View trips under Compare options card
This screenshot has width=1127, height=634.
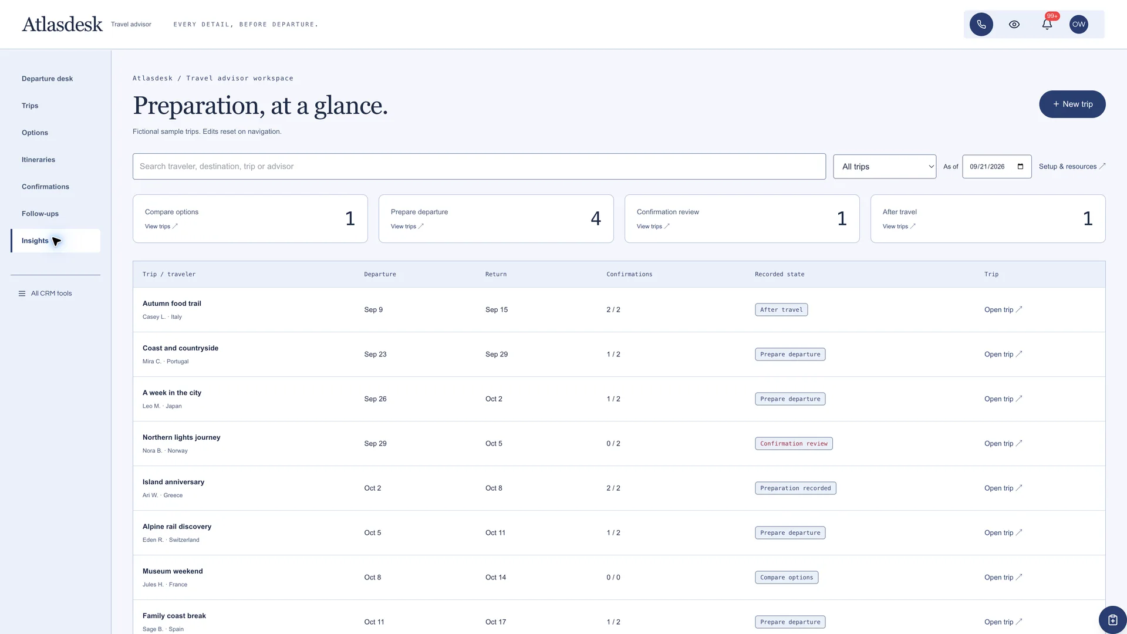(x=161, y=227)
